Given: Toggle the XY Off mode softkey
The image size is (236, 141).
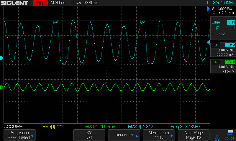Looking at the screenshot, I should (x=90, y=135).
